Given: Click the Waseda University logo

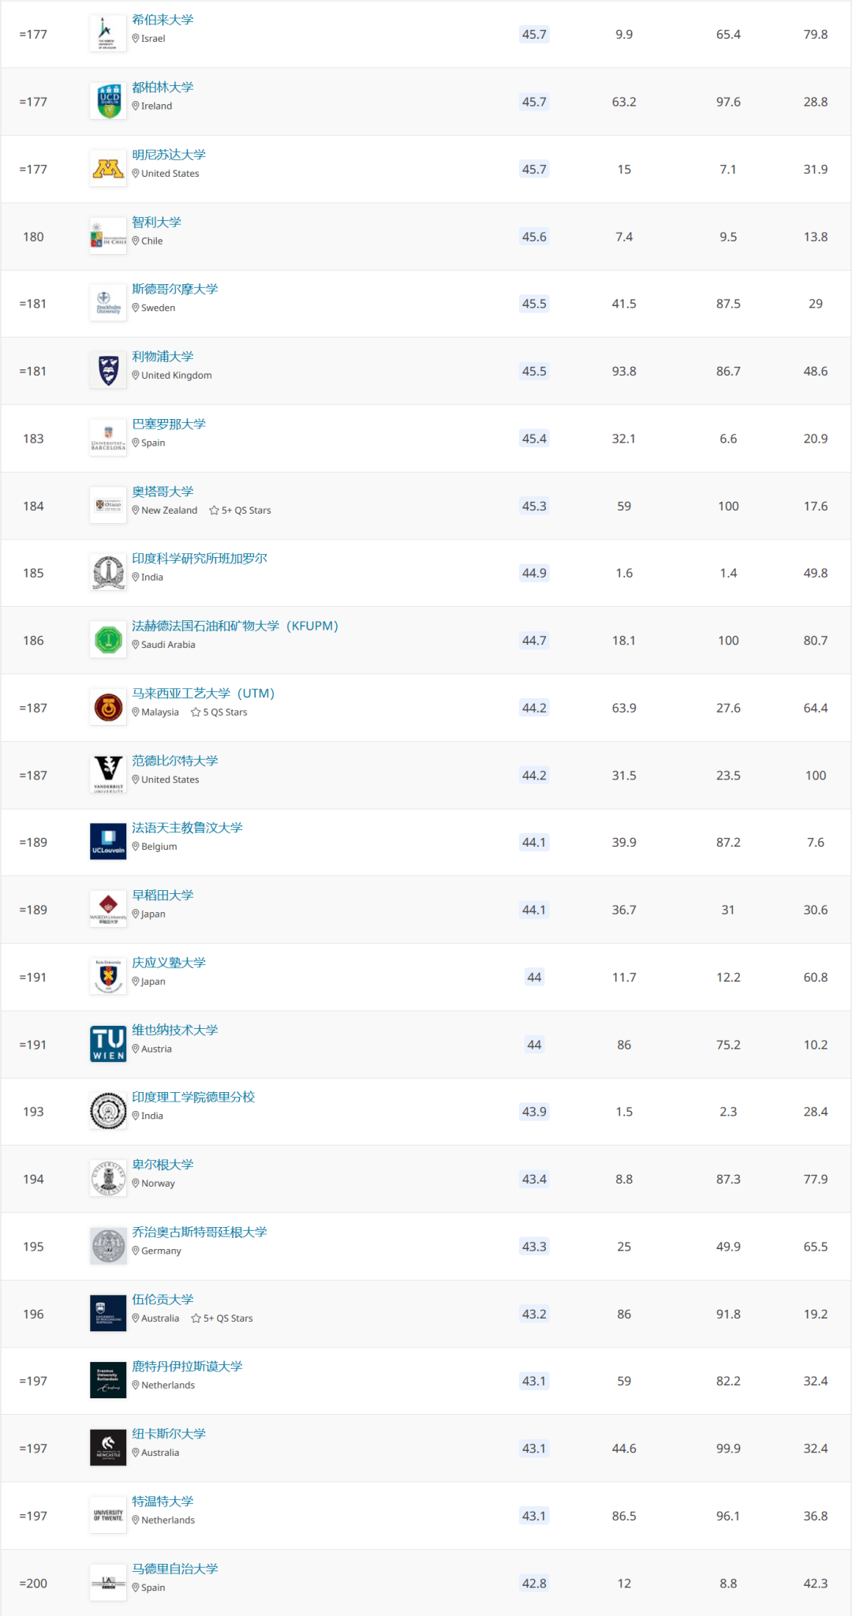Looking at the screenshot, I should coord(108,910).
